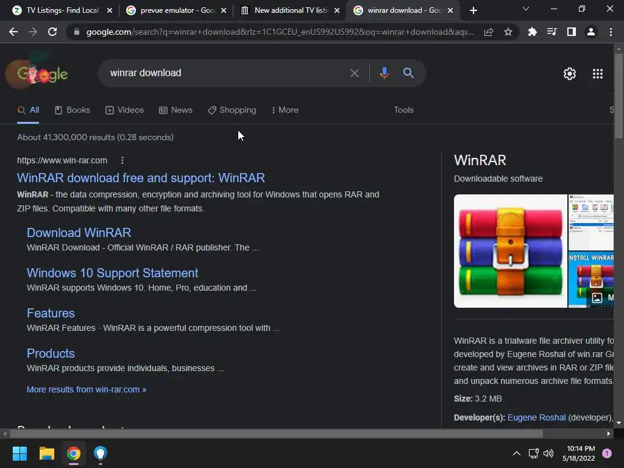Open the Download WinRAR sitelink
This screenshot has height=468, width=624.
click(79, 233)
